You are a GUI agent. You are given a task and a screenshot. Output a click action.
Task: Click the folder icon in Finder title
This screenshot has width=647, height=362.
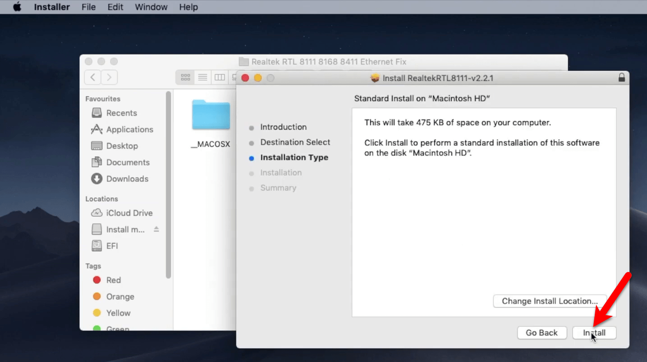(x=243, y=62)
